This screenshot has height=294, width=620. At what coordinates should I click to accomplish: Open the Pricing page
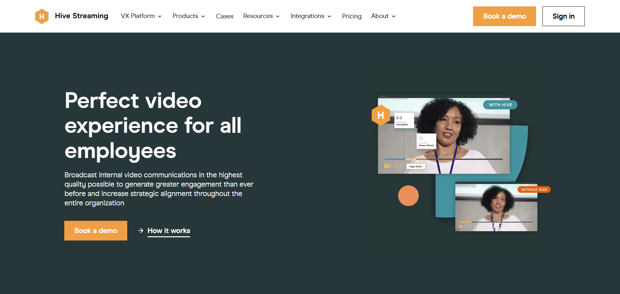tap(352, 16)
